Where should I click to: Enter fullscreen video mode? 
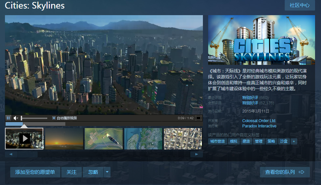coord(198,118)
